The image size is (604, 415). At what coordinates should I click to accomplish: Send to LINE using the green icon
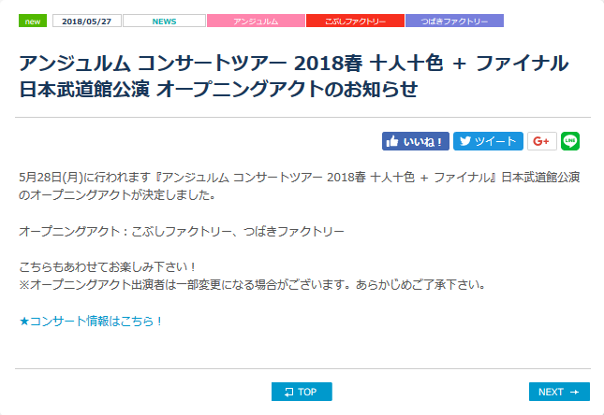tap(570, 141)
